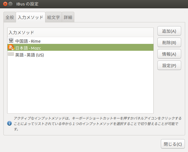Open 情報(A) for the selected method

(169, 54)
